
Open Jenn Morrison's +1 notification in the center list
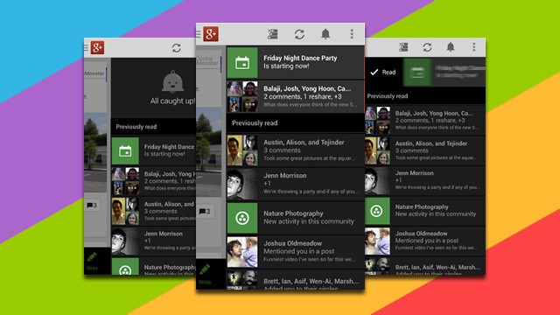296,184
